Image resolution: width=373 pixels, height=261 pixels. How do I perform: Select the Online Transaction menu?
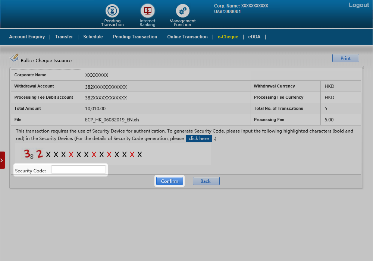(x=187, y=37)
